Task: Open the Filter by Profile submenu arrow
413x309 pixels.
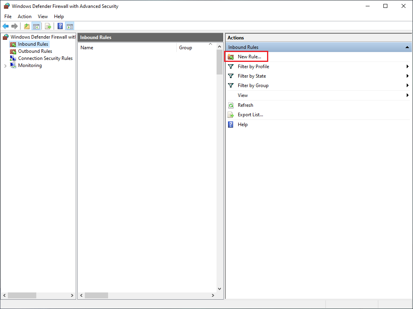Action: click(407, 67)
